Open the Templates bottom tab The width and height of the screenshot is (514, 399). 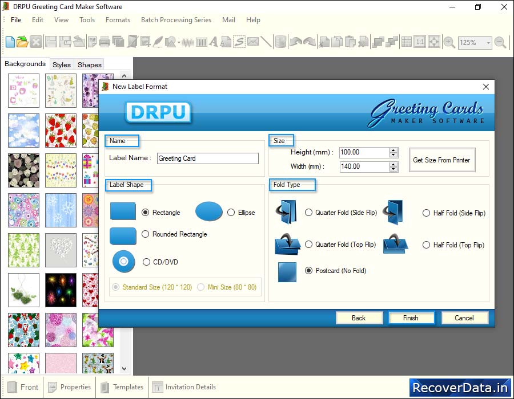(x=122, y=387)
